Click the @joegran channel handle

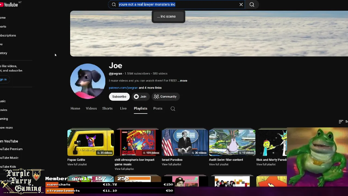[116, 73]
